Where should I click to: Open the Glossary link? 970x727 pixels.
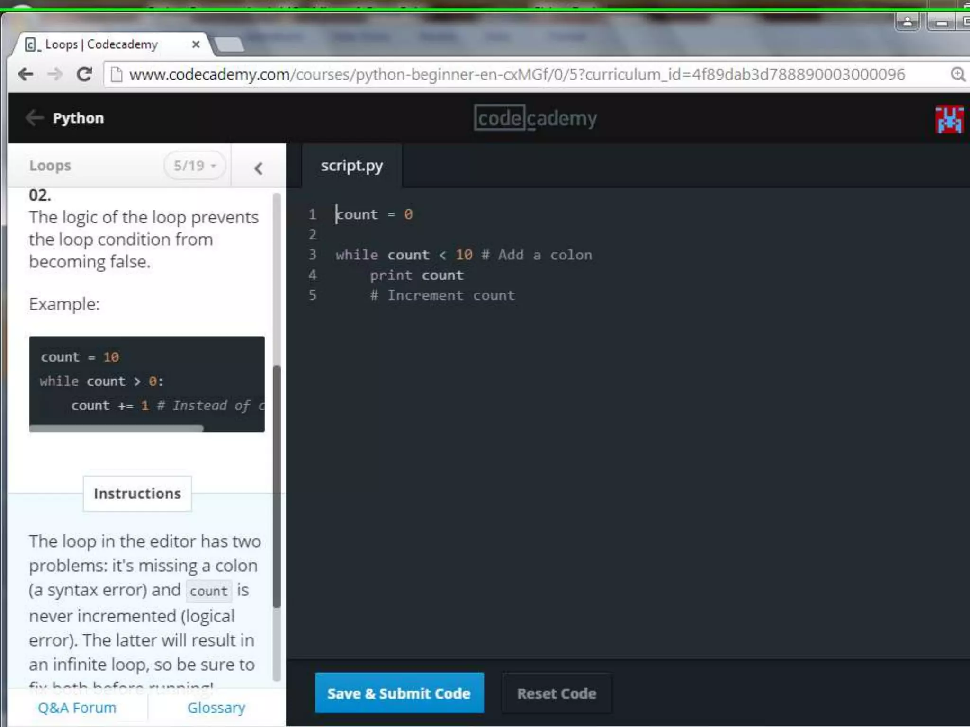click(x=216, y=708)
